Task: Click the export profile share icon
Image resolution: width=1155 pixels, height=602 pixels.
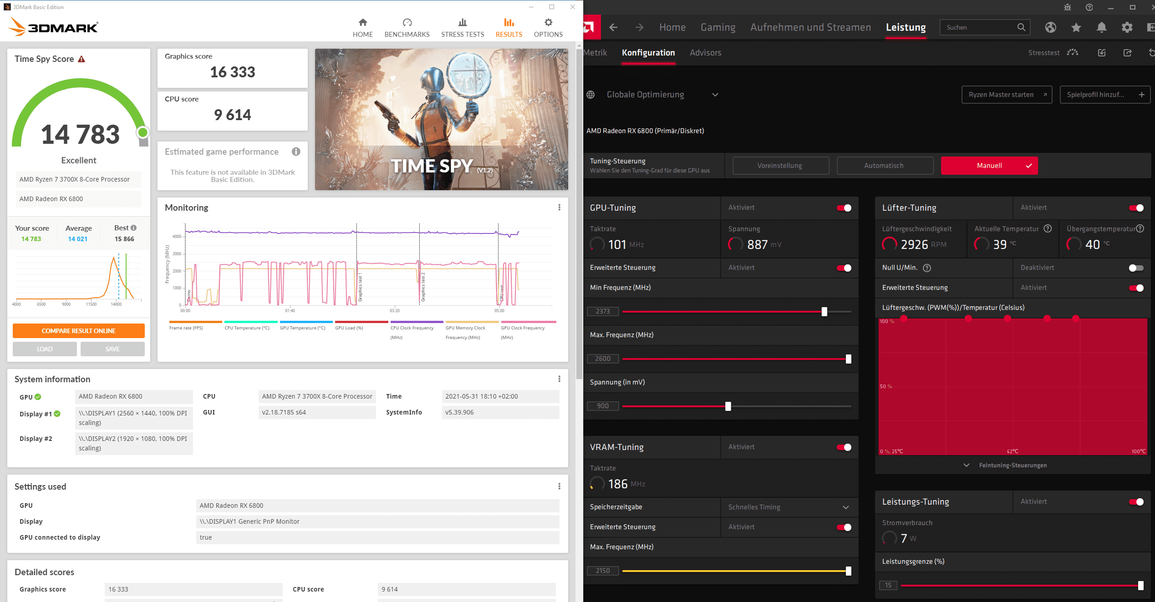Action: pos(1127,53)
